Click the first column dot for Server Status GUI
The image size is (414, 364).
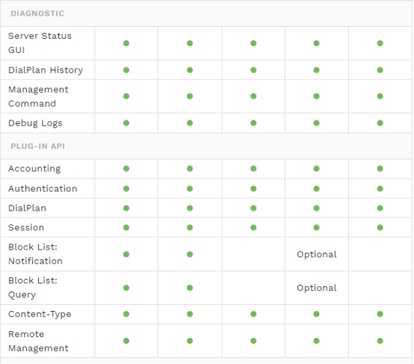[126, 43]
